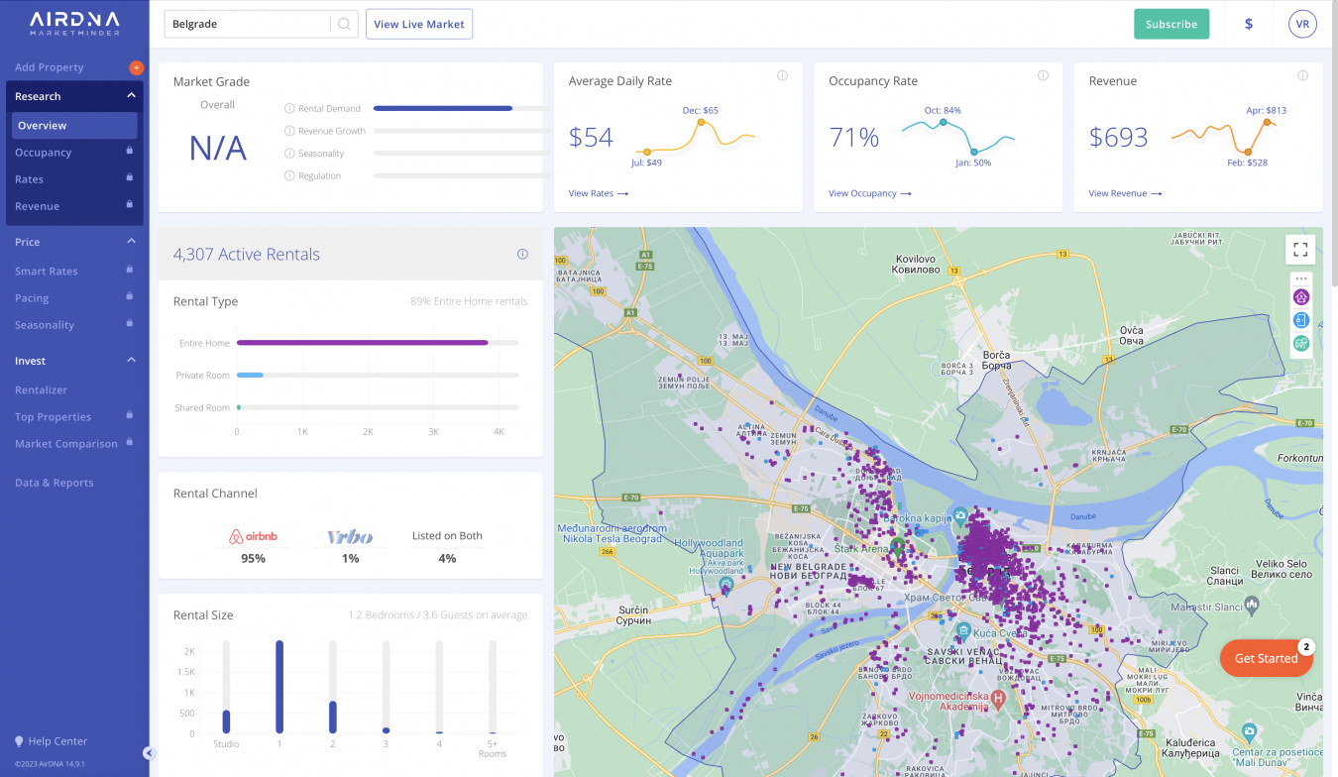Expand the map to fullscreen
The width and height of the screenshot is (1338, 777).
[x=1300, y=250]
